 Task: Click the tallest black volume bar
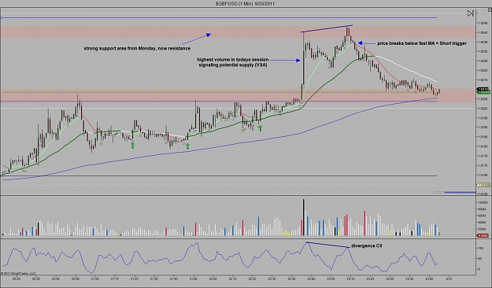[x=303, y=216]
